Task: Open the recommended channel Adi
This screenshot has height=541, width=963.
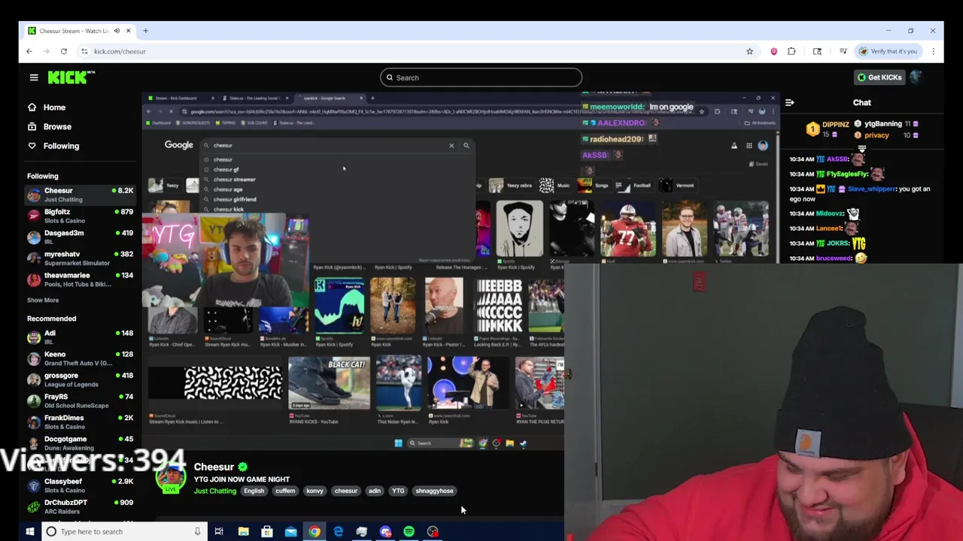Action: tap(80, 337)
